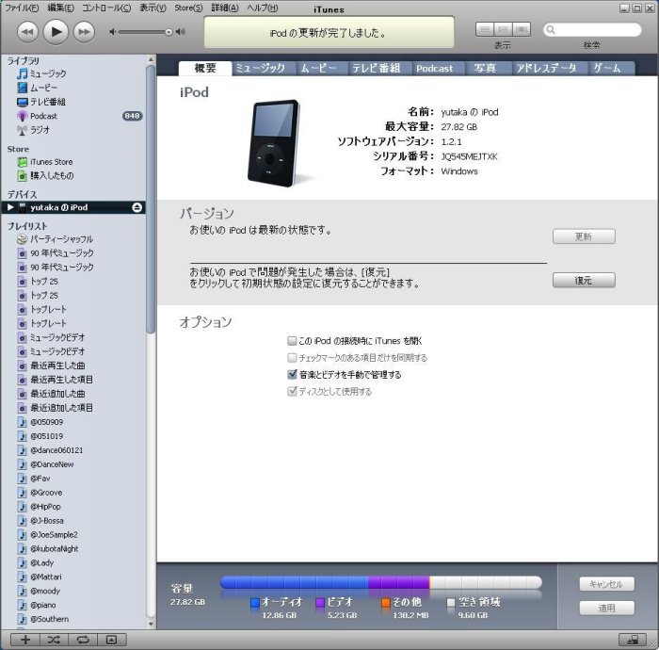Toggle repeat button at bottom
Image resolution: width=659 pixels, height=650 pixels.
(83, 640)
